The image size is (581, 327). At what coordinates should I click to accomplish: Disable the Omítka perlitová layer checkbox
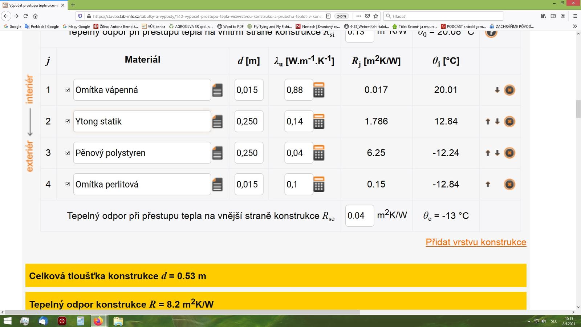68,184
